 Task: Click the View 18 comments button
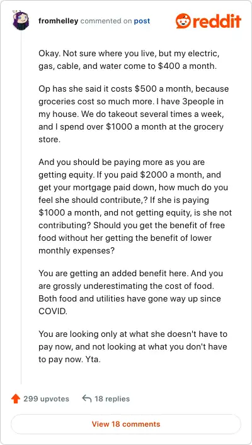[126, 424]
